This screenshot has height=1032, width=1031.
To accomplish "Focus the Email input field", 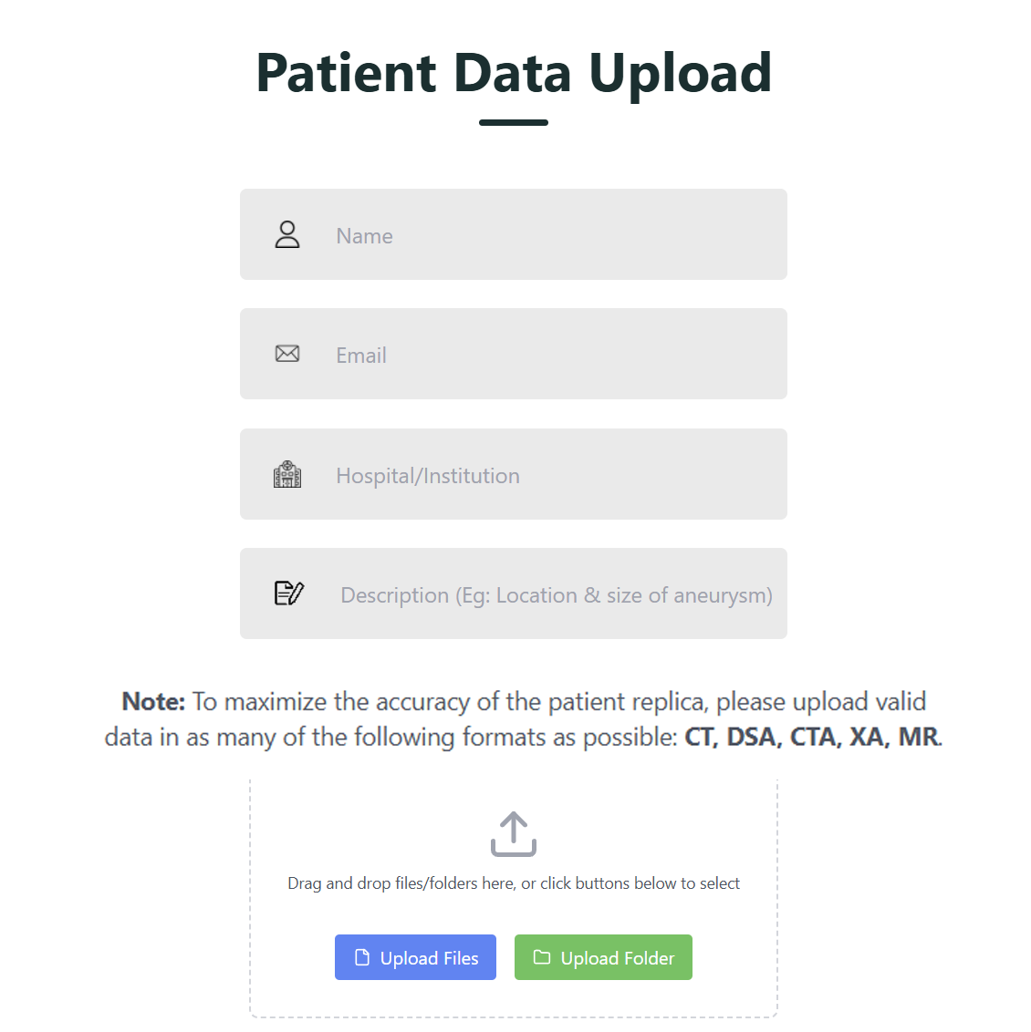I will [x=547, y=355].
